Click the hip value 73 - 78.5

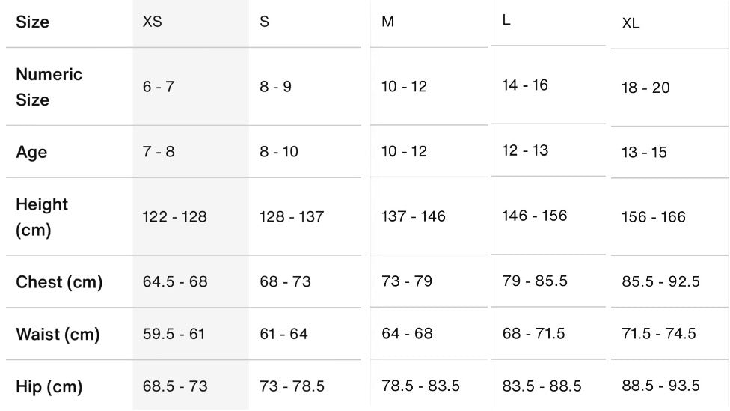(292, 386)
